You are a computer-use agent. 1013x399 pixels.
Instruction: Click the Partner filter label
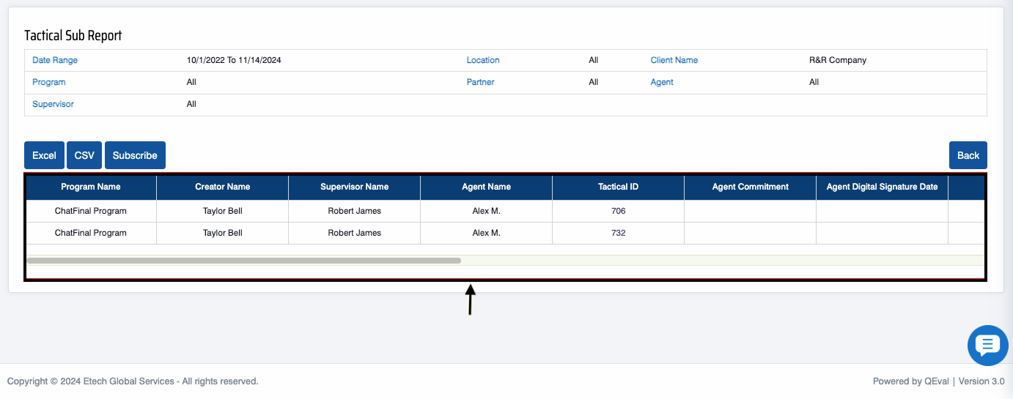(480, 82)
